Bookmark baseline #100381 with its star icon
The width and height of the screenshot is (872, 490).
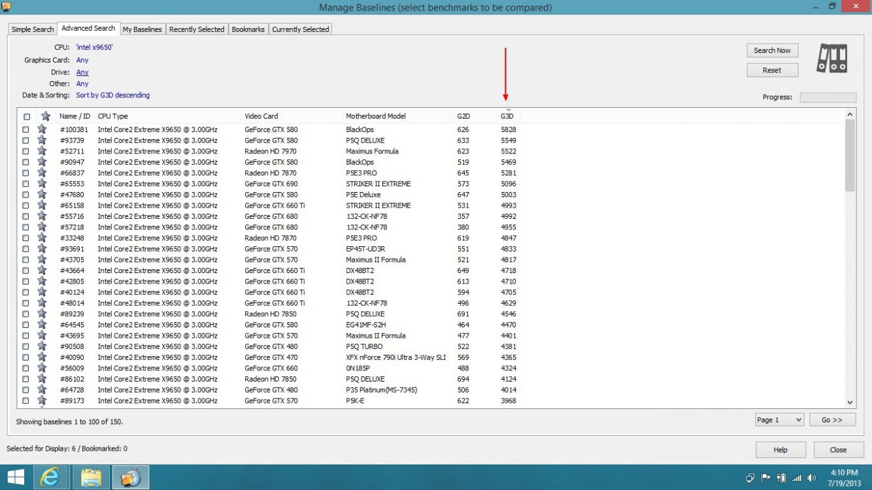tap(42, 129)
